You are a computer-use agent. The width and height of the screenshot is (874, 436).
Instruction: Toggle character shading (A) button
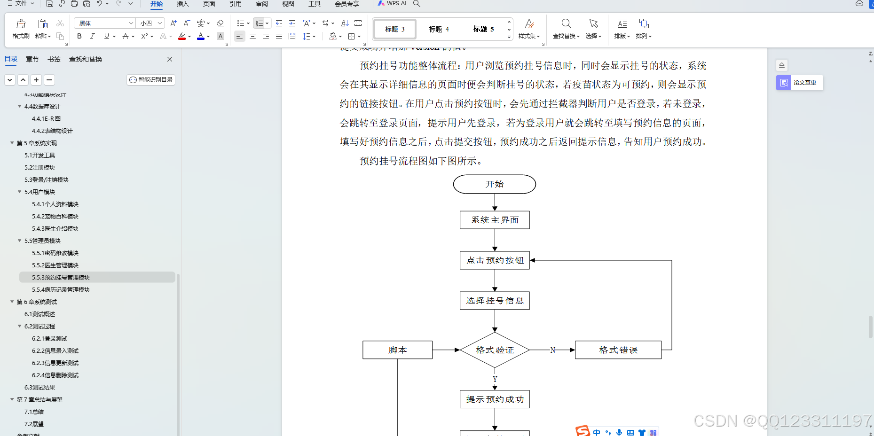220,36
